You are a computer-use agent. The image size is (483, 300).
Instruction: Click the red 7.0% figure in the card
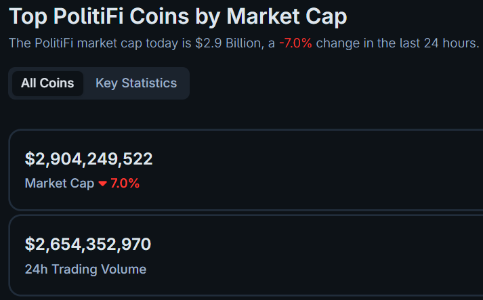125,184
